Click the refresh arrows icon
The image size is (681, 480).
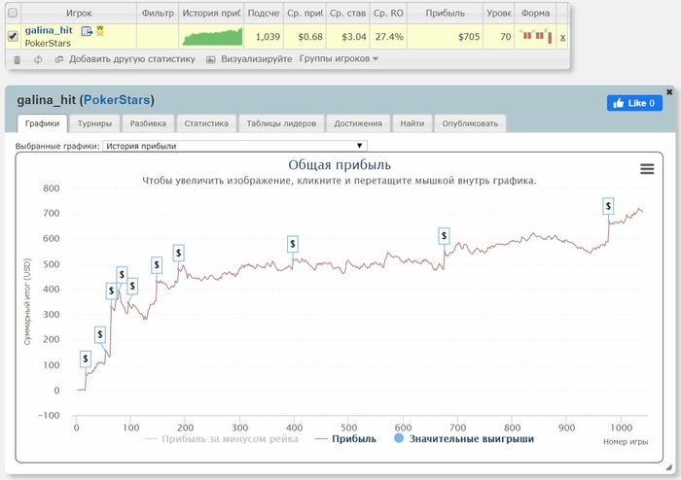click(x=38, y=59)
